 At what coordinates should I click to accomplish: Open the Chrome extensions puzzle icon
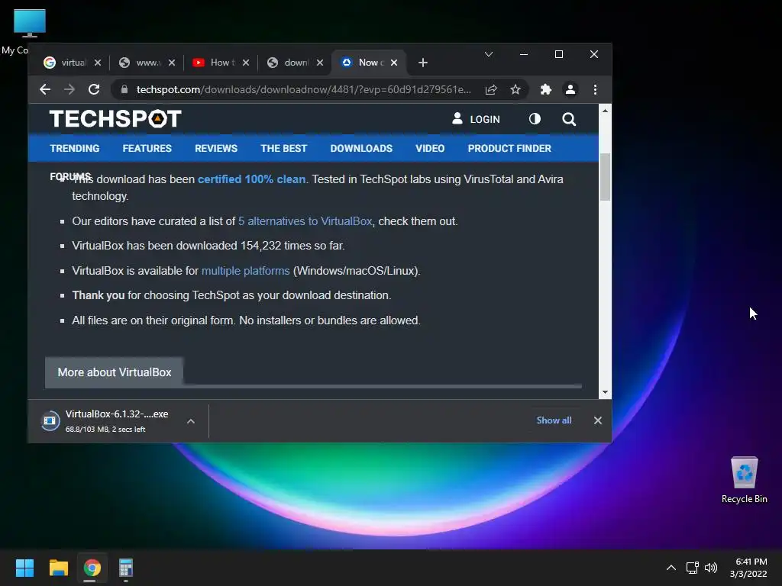(x=545, y=90)
